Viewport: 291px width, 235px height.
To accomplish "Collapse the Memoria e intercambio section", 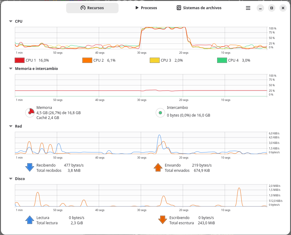I will coord(11,69).
